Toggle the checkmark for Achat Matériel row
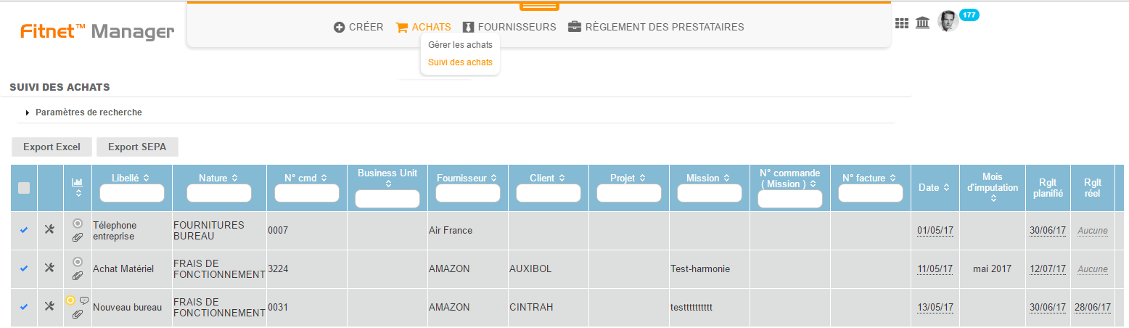 pos(24,268)
